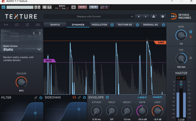Click the DECAY knob
The width and height of the screenshot is (196, 121).
127,111
